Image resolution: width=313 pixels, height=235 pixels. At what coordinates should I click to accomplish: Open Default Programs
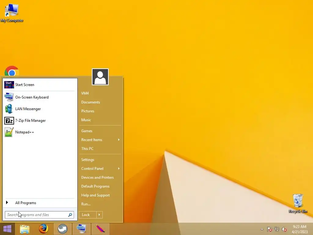[x=100, y=186]
